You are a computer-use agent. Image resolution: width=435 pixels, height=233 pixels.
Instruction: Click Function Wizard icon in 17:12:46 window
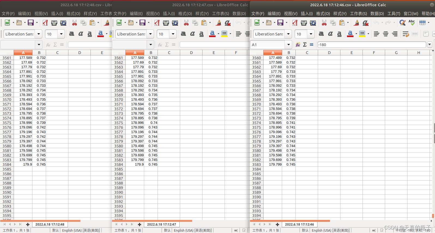[x=298, y=44]
